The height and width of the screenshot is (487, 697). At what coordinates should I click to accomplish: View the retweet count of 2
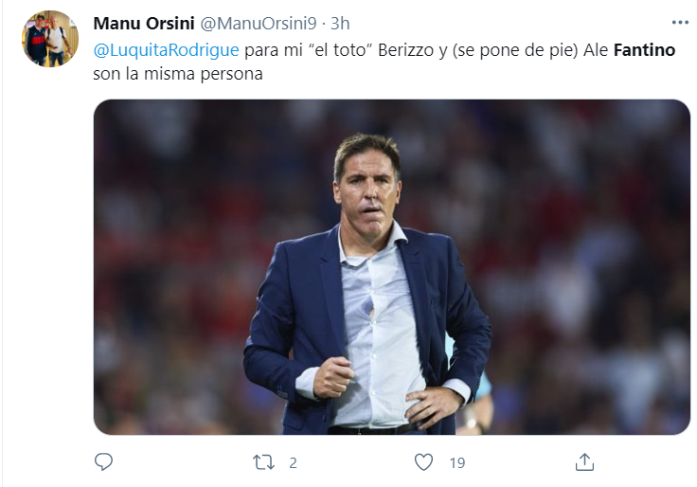(x=293, y=462)
